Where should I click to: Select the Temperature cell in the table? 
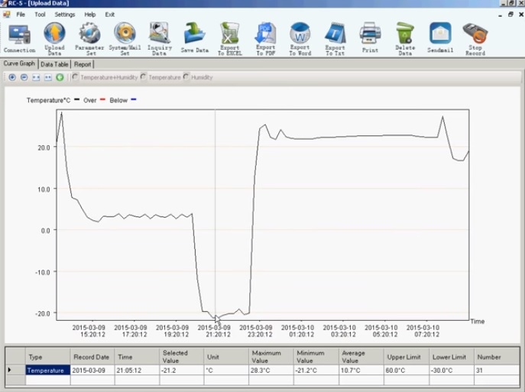[x=47, y=370]
